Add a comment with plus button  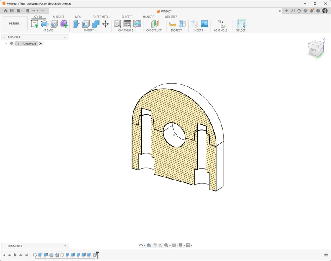65,246
